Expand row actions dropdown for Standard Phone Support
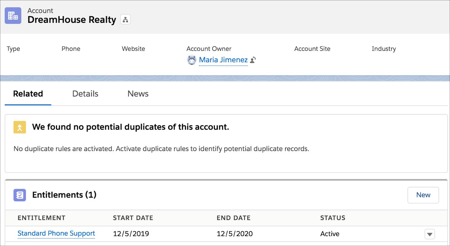450x246 pixels. click(x=429, y=234)
